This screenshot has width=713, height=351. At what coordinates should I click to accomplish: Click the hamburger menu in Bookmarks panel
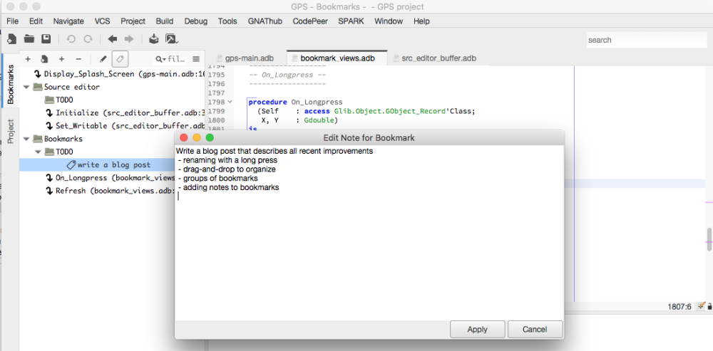pos(196,59)
